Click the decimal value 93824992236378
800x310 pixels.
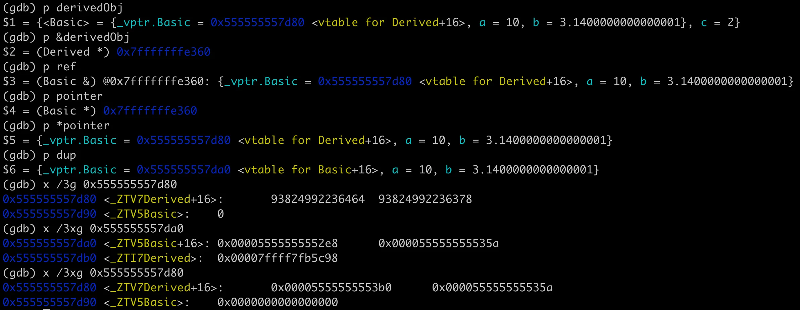425,199
